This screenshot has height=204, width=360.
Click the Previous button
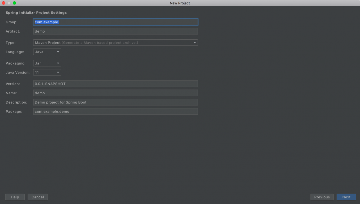click(322, 197)
